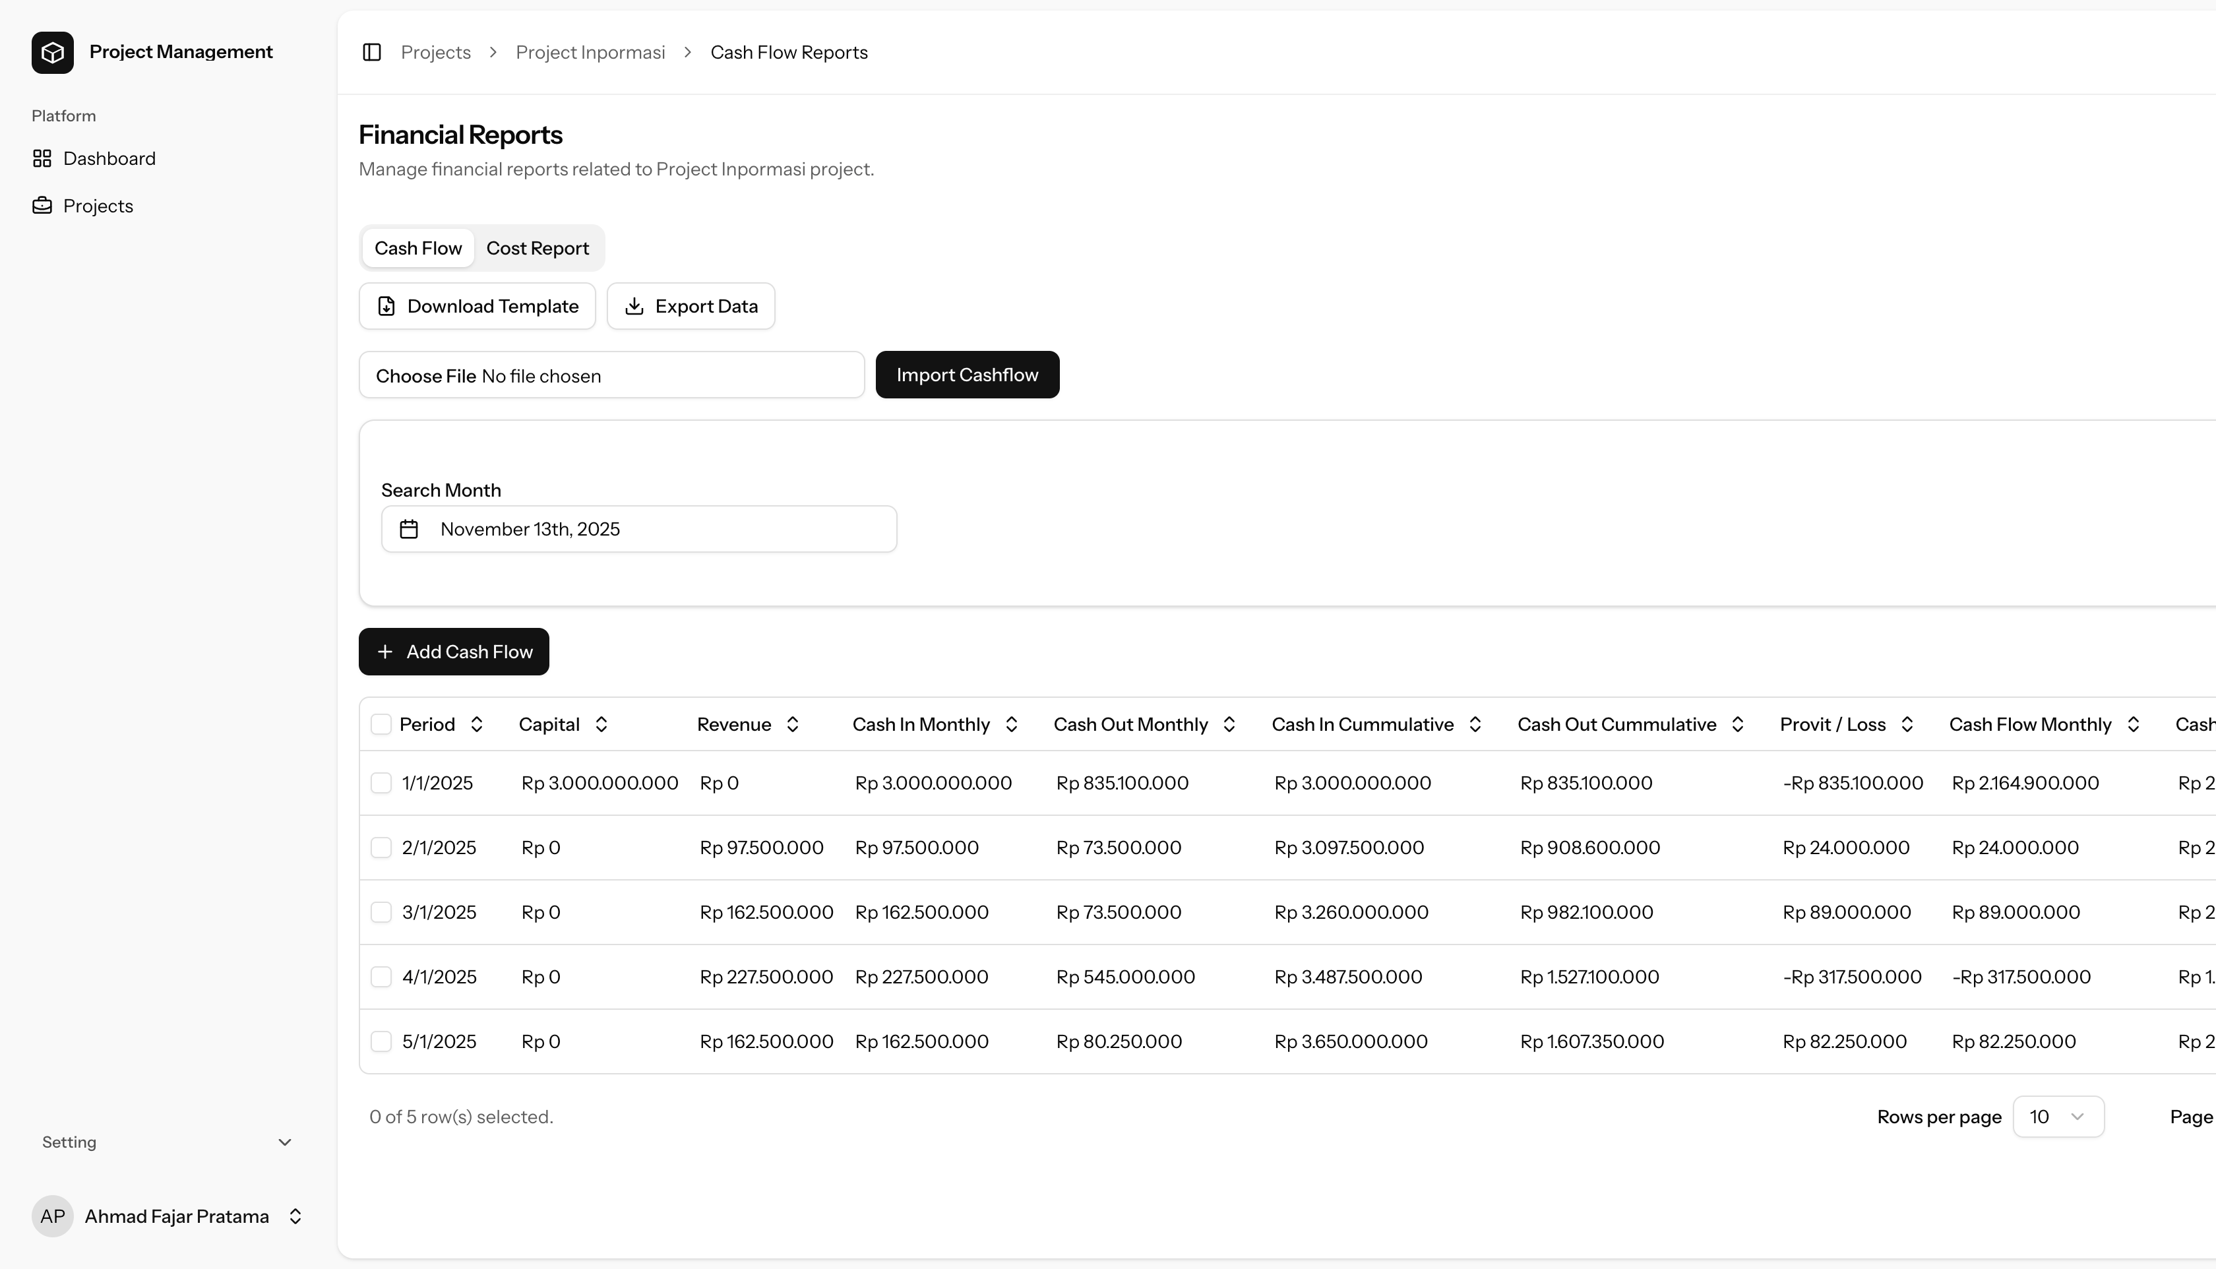Click the download icon on Download Template

pos(387,306)
